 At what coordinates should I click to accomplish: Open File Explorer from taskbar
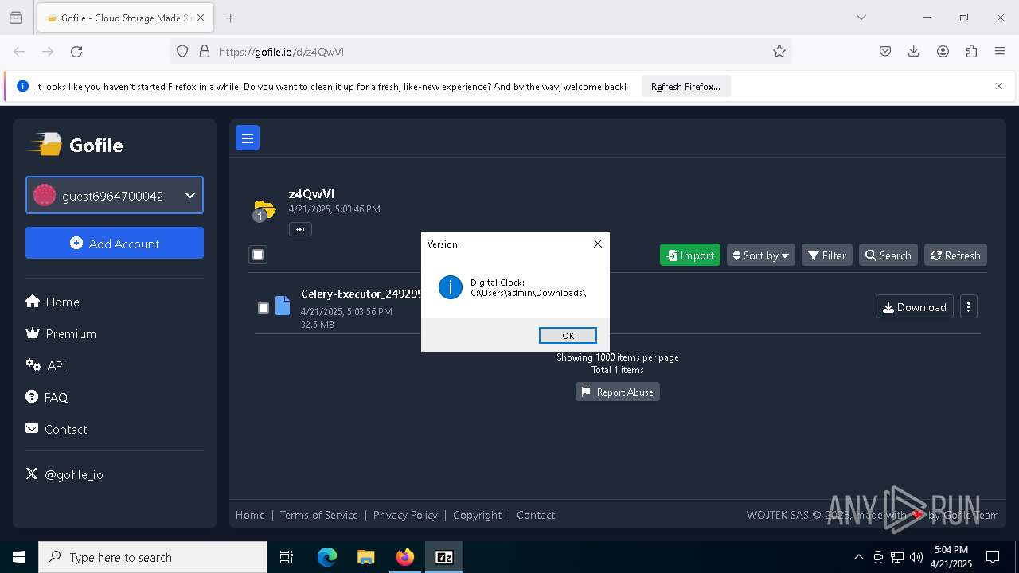(365, 557)
